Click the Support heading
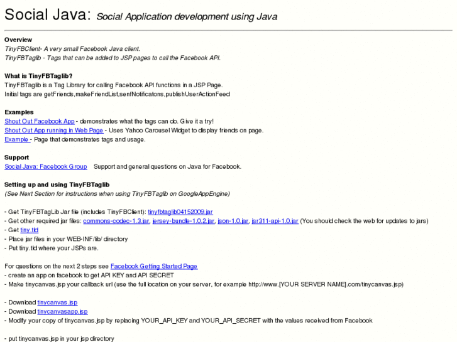The height and width of the screenshot is (342, 457). (x=16, y=158)
